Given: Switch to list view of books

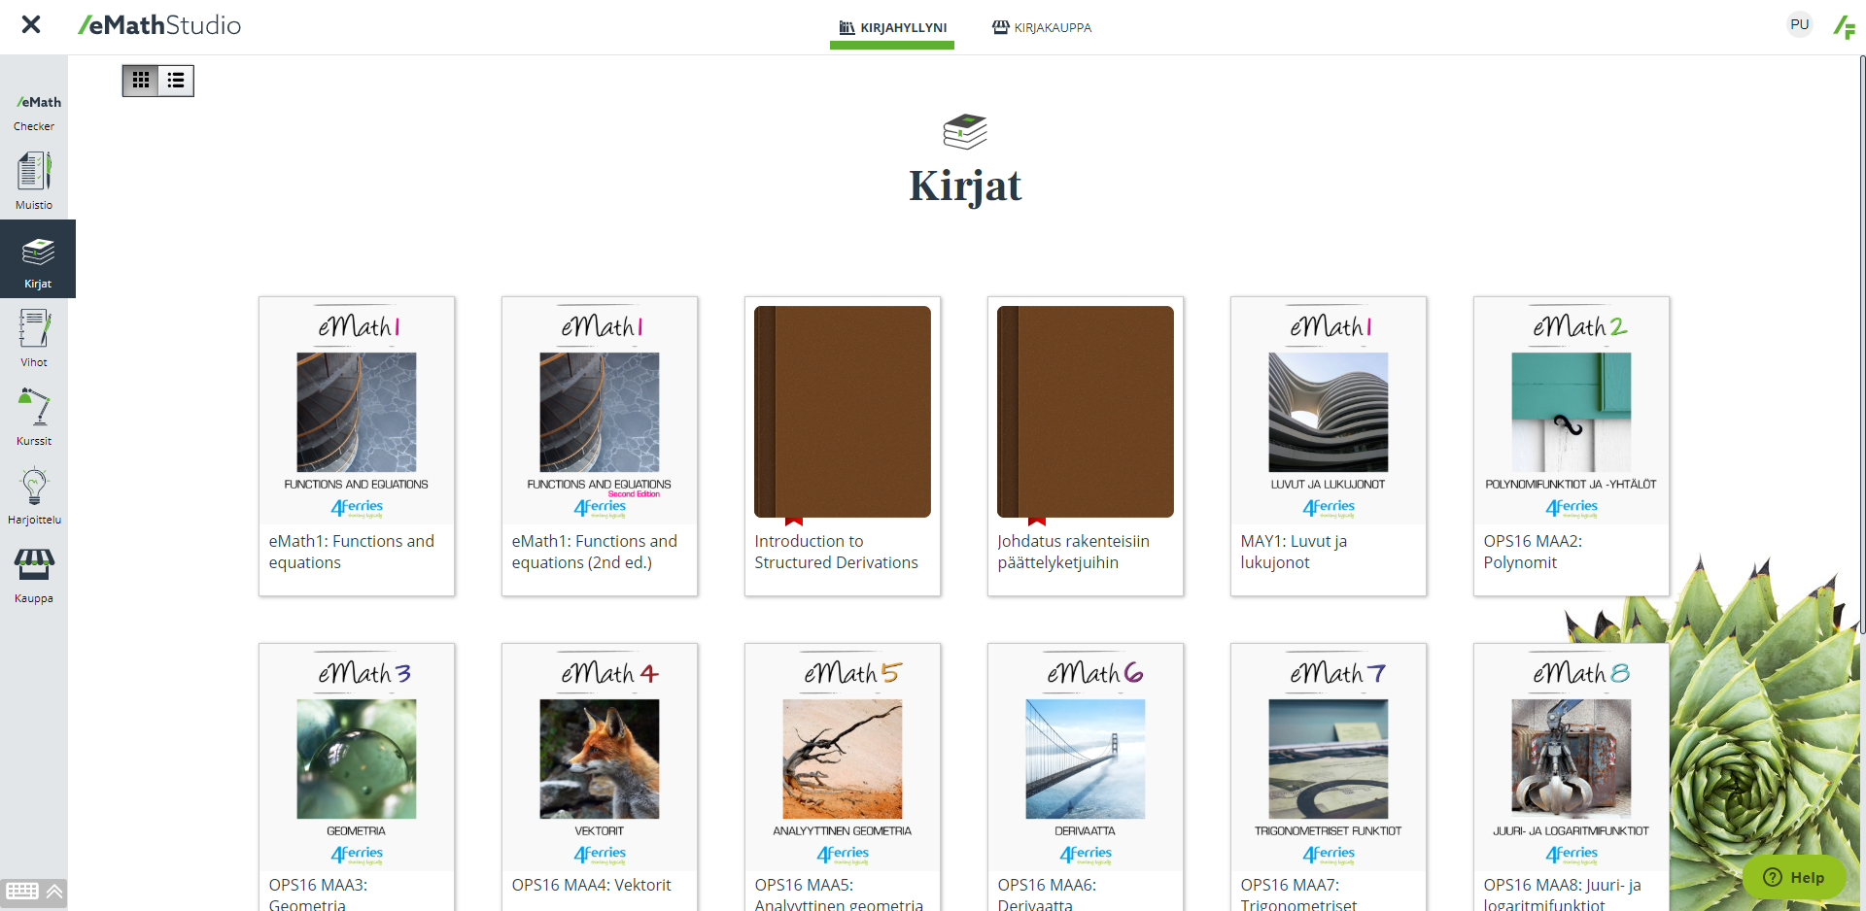Looking at the screenshot, I should coord(176,81).
